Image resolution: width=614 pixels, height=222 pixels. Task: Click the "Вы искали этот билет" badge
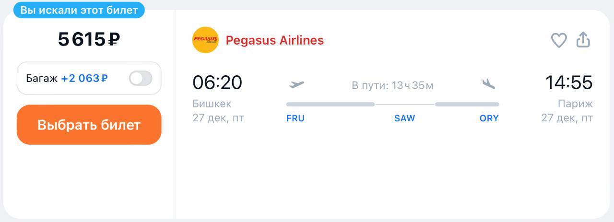point(79,10)
